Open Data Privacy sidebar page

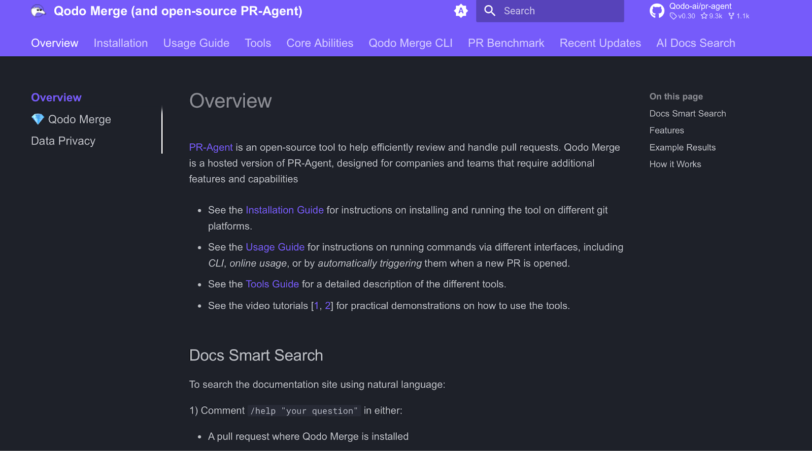point(63,141)
